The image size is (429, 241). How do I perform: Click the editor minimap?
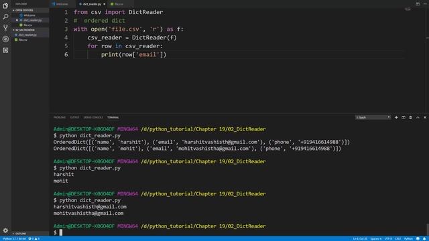(408, 9)
